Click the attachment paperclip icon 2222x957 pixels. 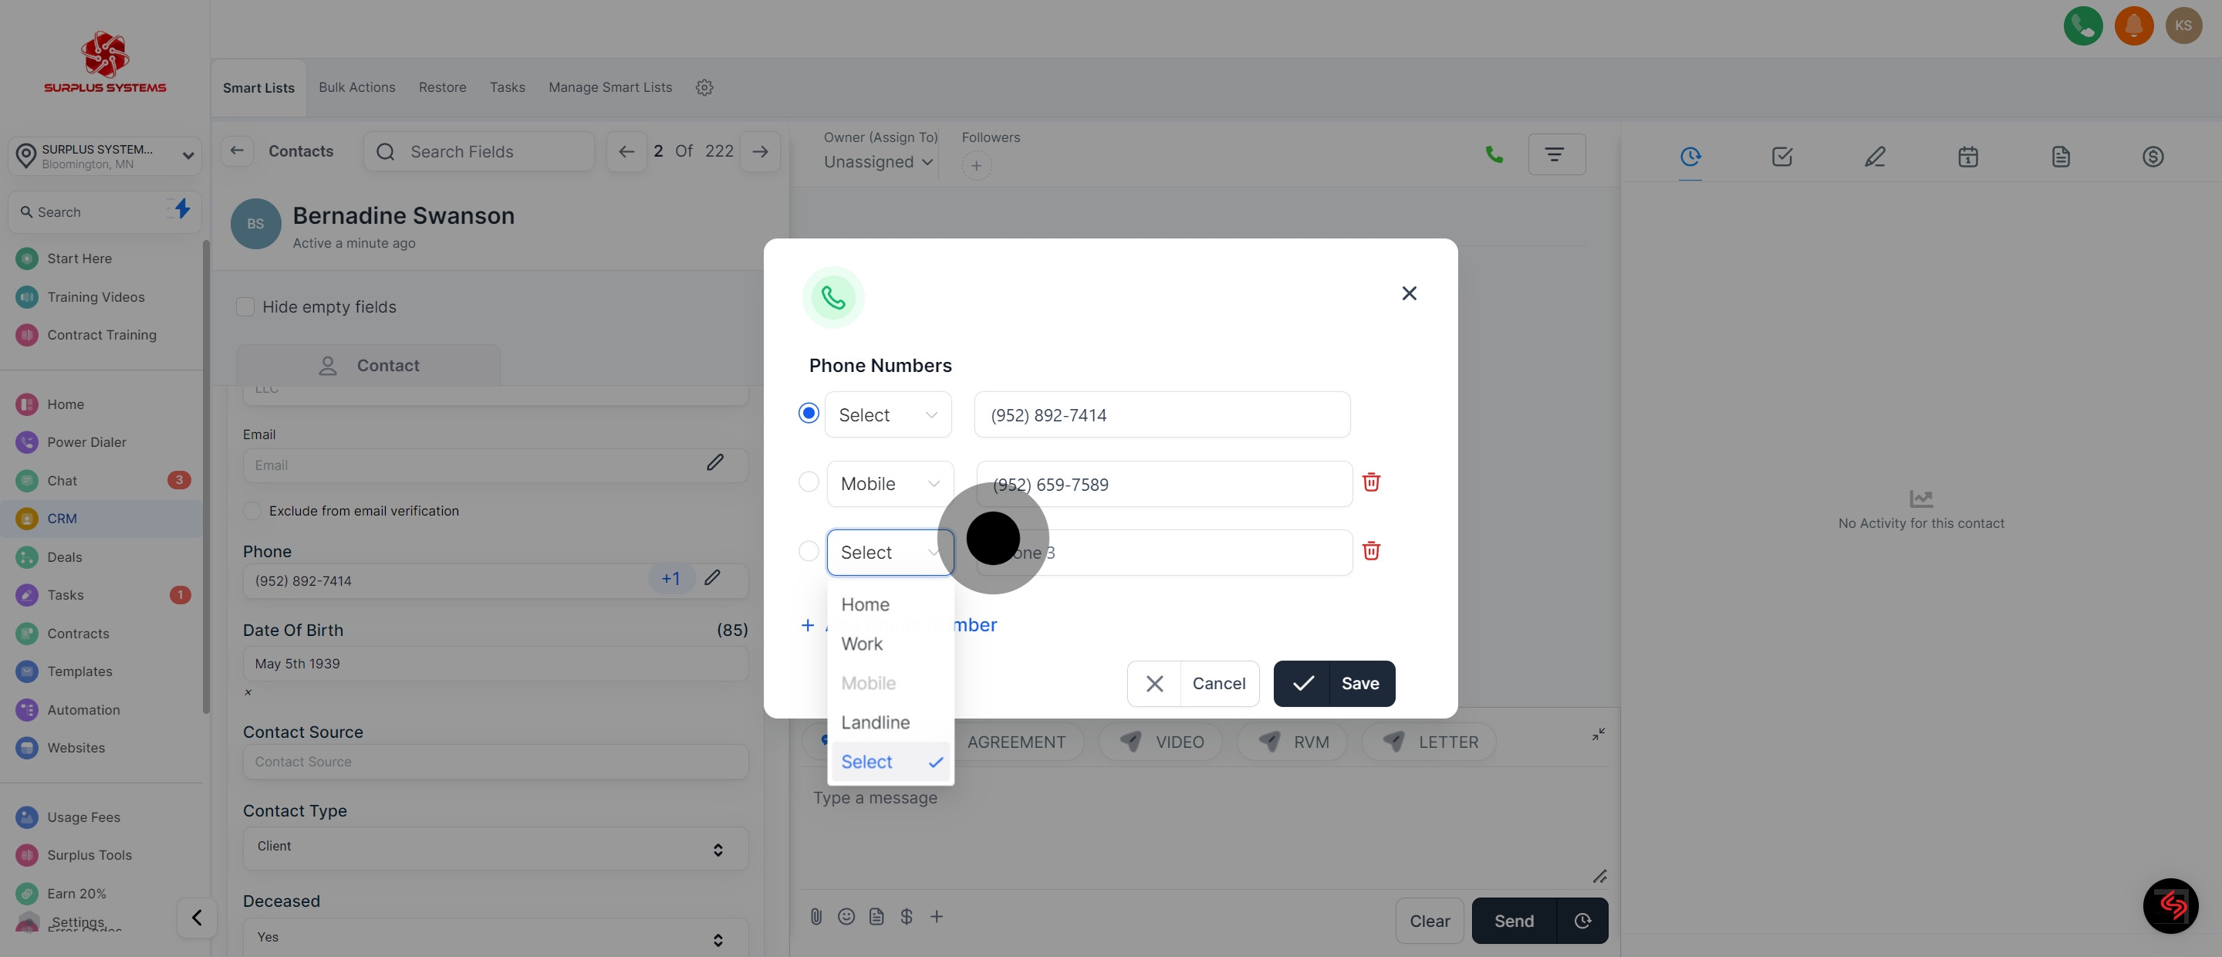pyautogui.click(x=816, y=916)
